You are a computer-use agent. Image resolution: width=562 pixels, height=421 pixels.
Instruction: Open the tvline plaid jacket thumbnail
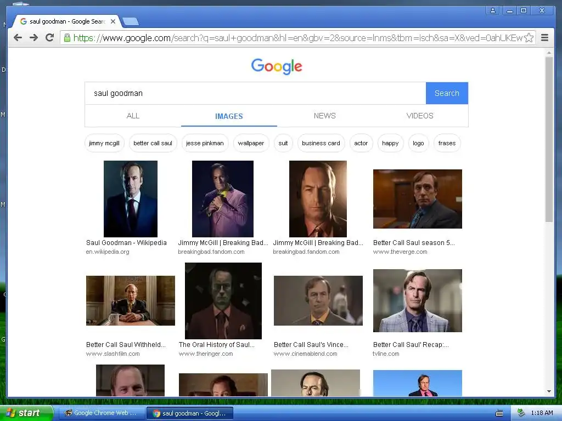418,301
